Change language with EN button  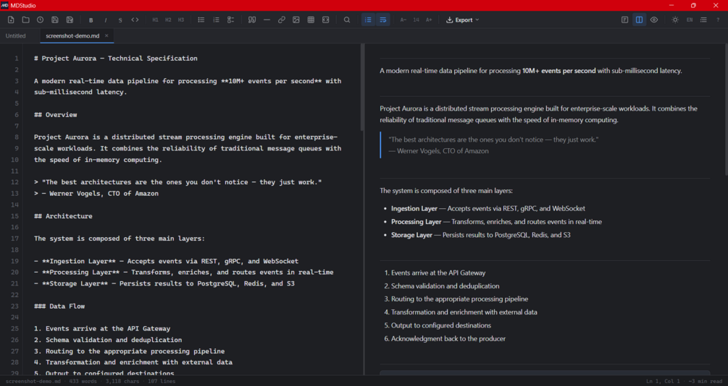[x=690, y=20]
